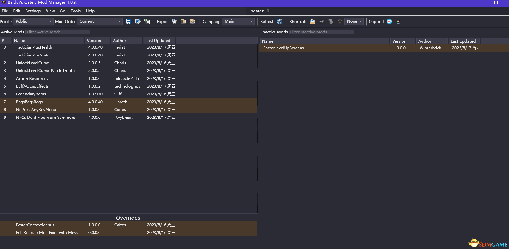Viewport: 509px width, 249px height.
Task: Open the Settings menu
Action: pyautogui.click(x=33, y=11)
